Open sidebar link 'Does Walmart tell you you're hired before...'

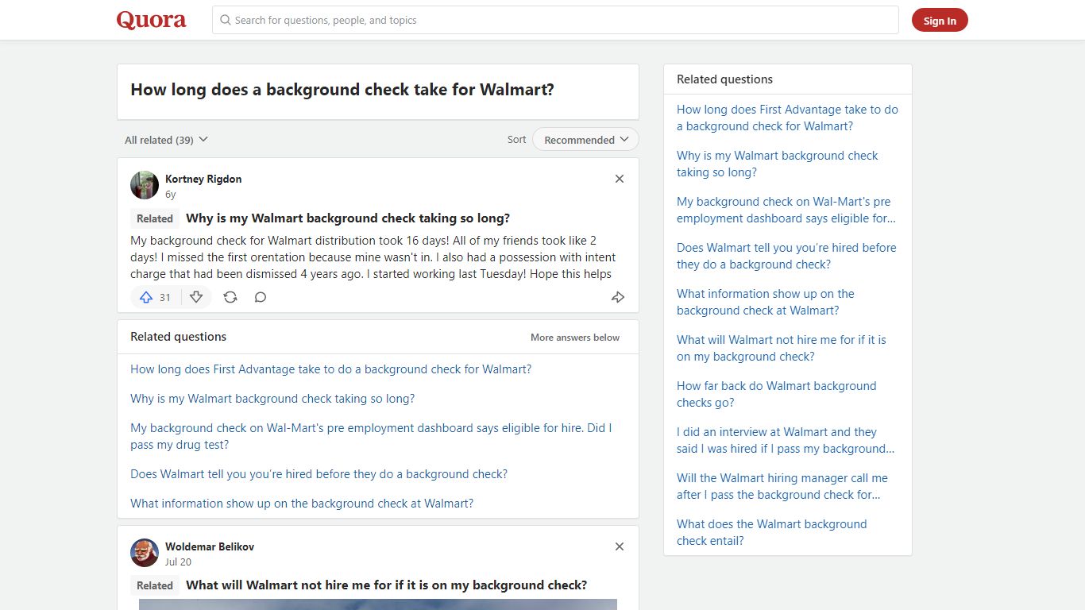786,256
